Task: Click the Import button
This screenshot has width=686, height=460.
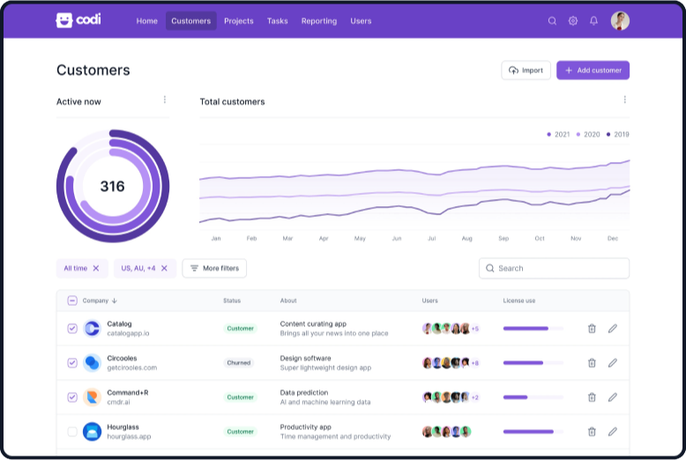Action: 526,70
